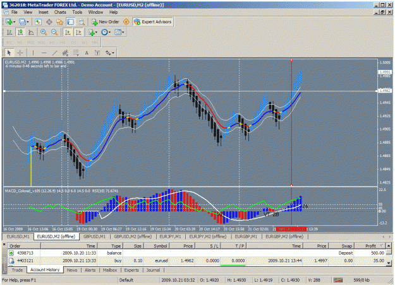Switch to the EURUSD,M1 chart tab
Screen dimensions: 395x285
point(18,236)
